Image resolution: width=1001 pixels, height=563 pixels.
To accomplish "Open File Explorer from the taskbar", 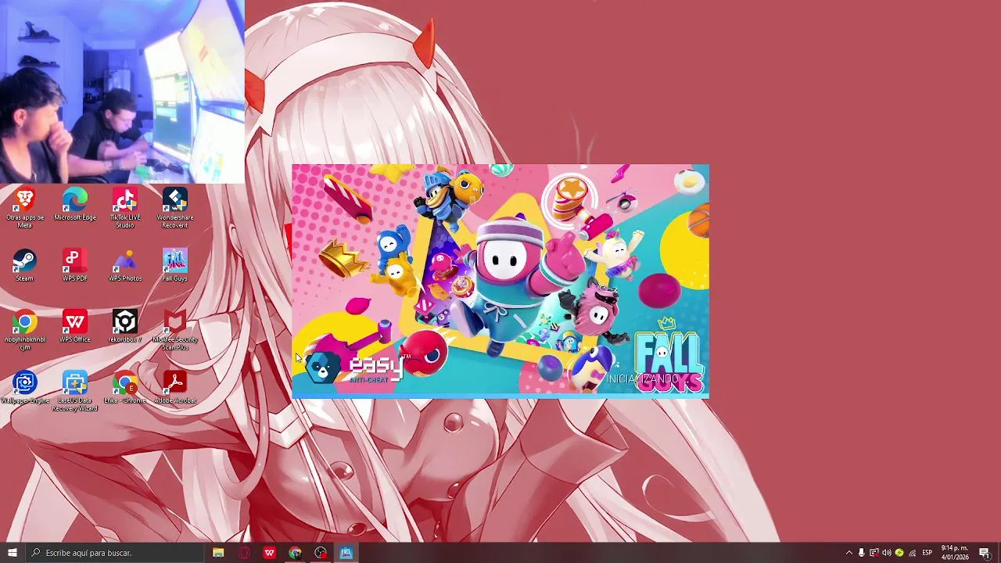I will (x=218, y=553).
